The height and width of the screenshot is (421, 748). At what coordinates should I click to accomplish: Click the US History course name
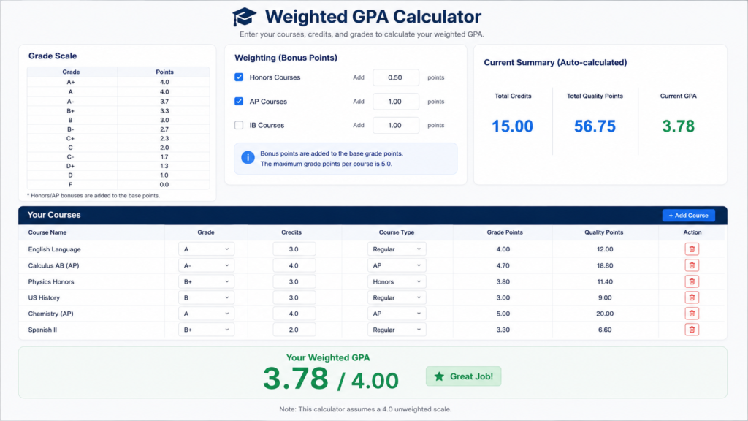pyautogui.click(x=44, y=297)
